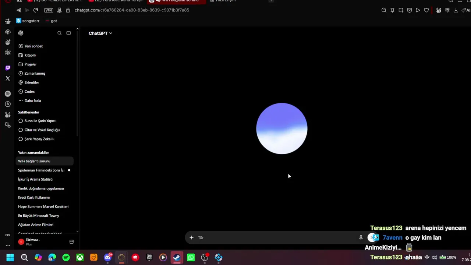Start a new chat with Yeni sohbet
471x265 pixels.
[45, 46]
